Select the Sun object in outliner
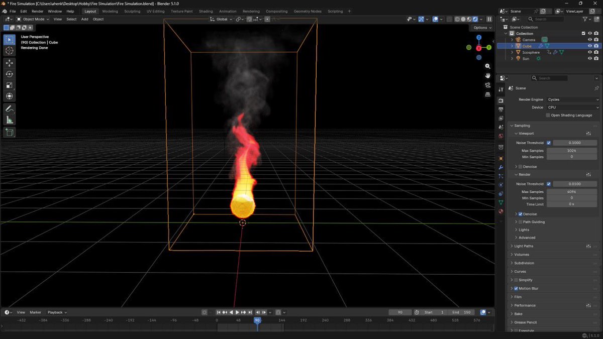The height and width of the screenshot is (339, 603). [x=526, y=58]
